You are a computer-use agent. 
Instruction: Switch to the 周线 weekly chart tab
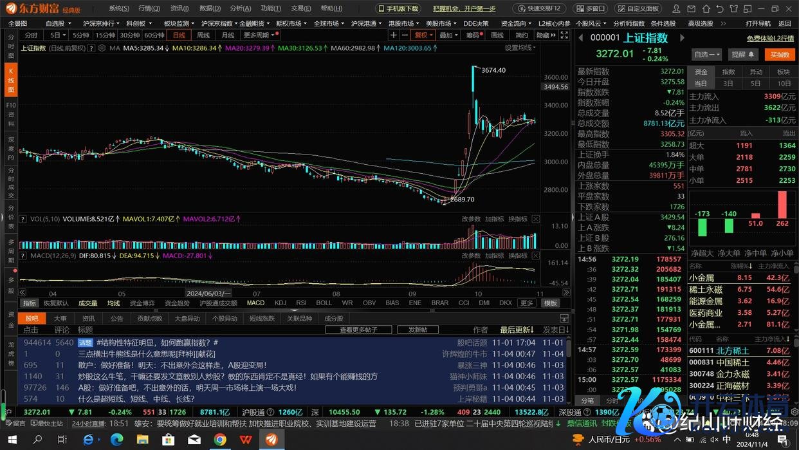coord(203,35)
